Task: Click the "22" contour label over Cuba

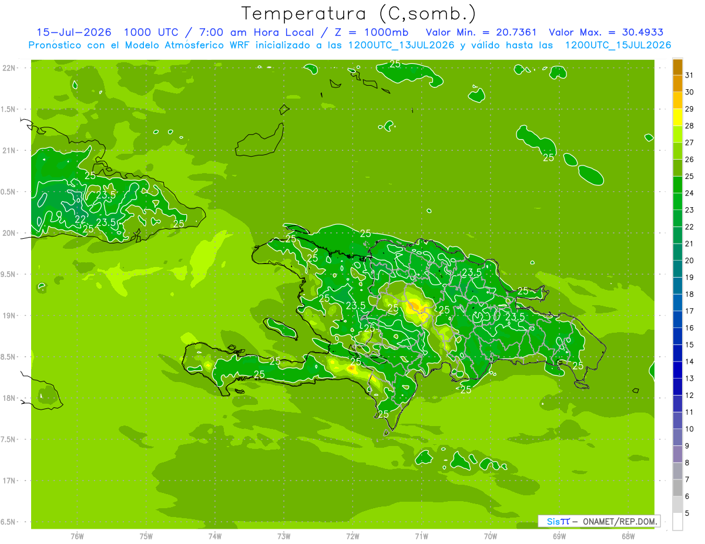Action: [x=80, y=219]
